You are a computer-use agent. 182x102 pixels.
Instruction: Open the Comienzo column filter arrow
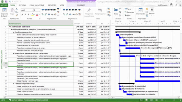click(x=95, y=24)
